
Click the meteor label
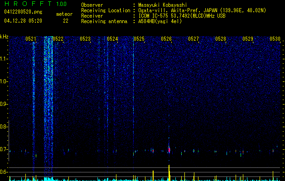(x=64, y=14)
